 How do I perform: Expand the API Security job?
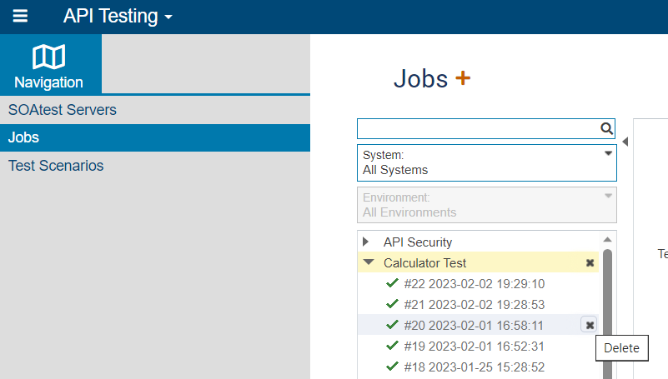click(365, 242)
